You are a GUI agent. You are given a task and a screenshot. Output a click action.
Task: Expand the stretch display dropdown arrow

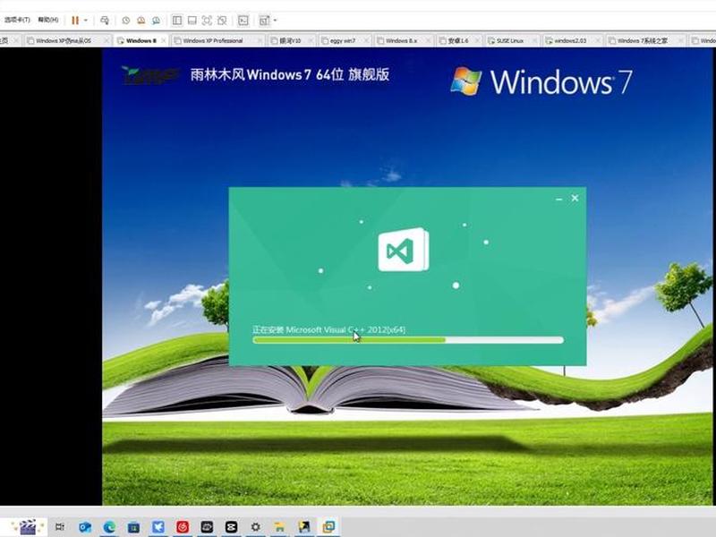click(275, 21)
